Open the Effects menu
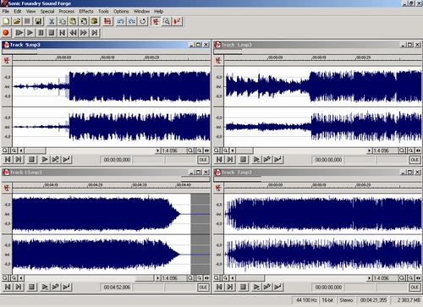The width and height of the screenshot is (423, 307). (x=86, y=11)
